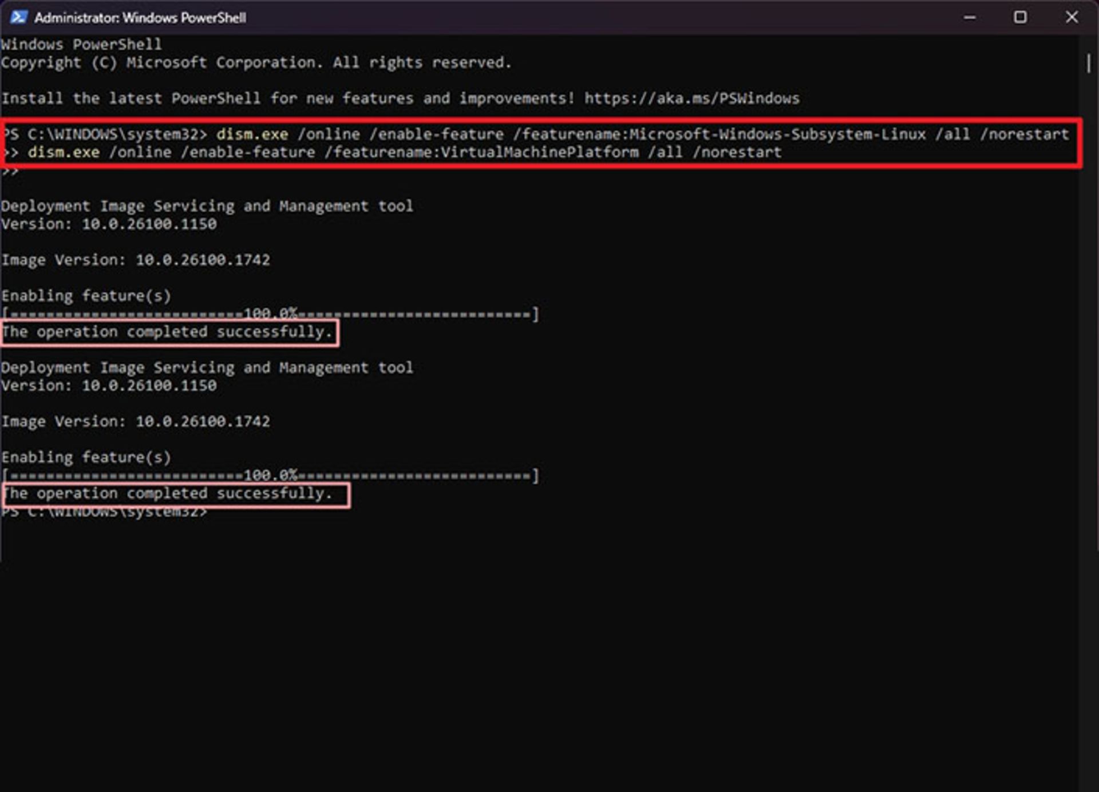This screenshot has width=1099, height=792.
Task: Click the first 'Enabling feature(s)' line
Action: click(86, 296)
